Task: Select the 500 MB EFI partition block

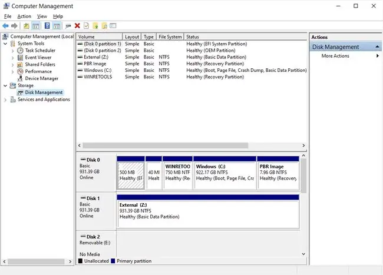Action: click(x=131, y=173)
